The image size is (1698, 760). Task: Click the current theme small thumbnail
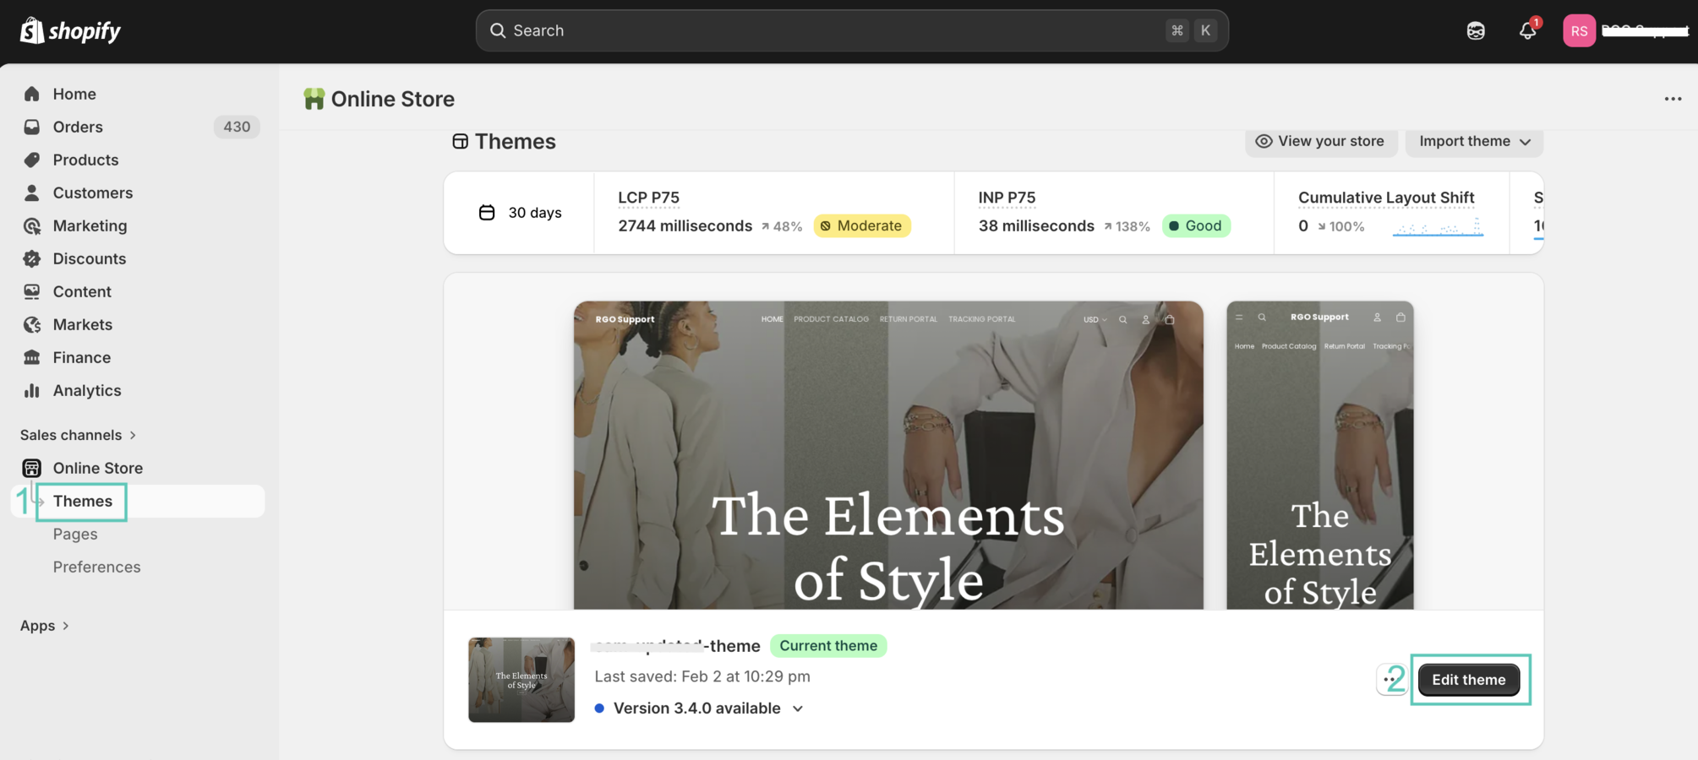coord(521,680)
